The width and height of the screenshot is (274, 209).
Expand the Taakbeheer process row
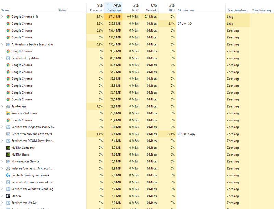(x=2, y=107)
